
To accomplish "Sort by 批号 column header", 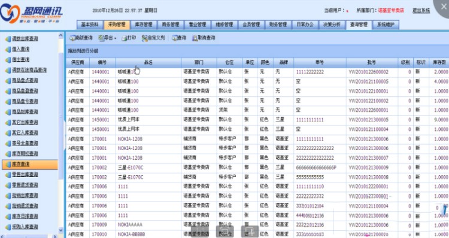I will pos(372,62).
